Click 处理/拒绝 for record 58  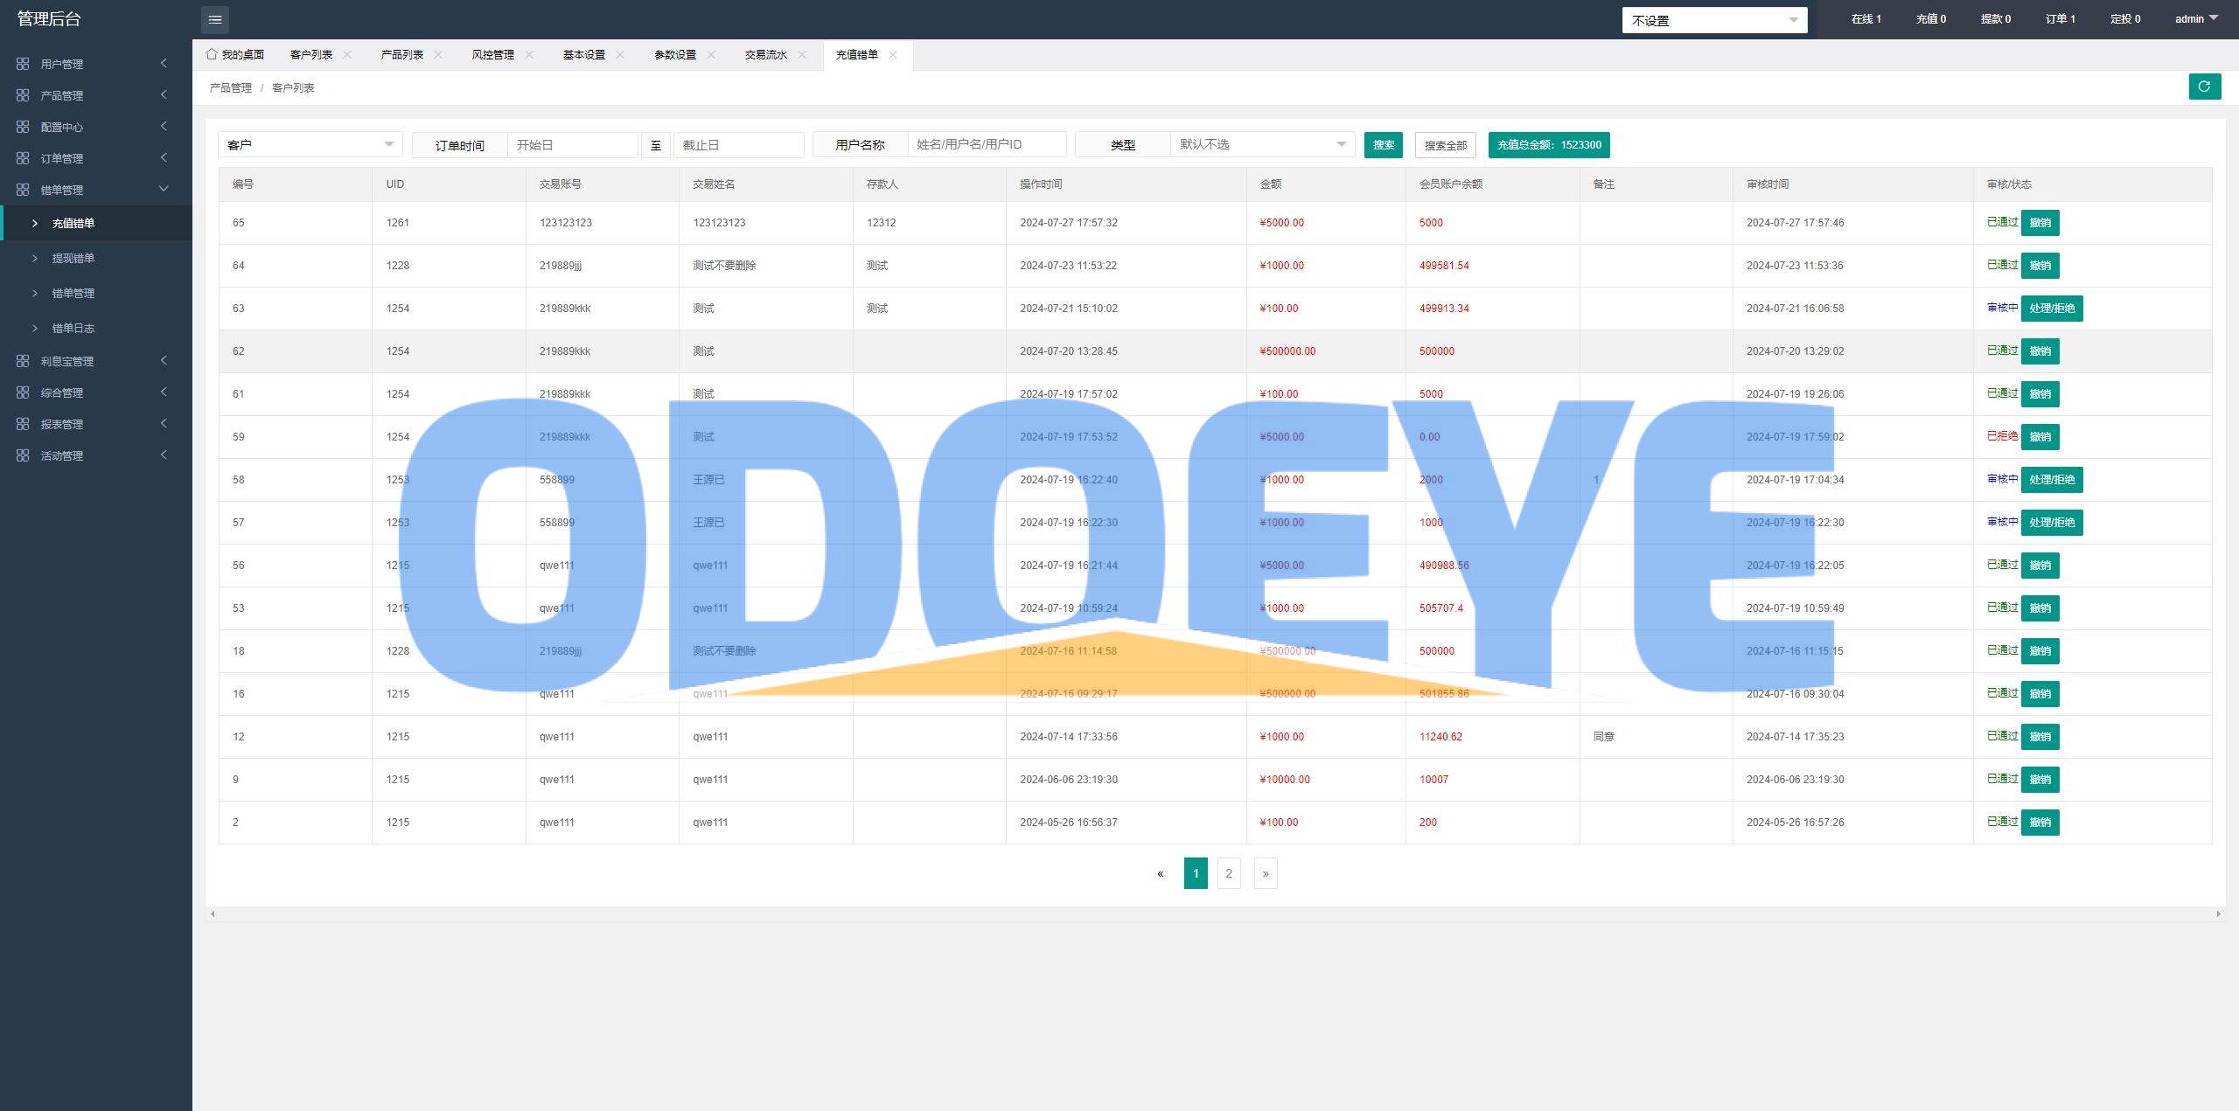coord(2052,480)
